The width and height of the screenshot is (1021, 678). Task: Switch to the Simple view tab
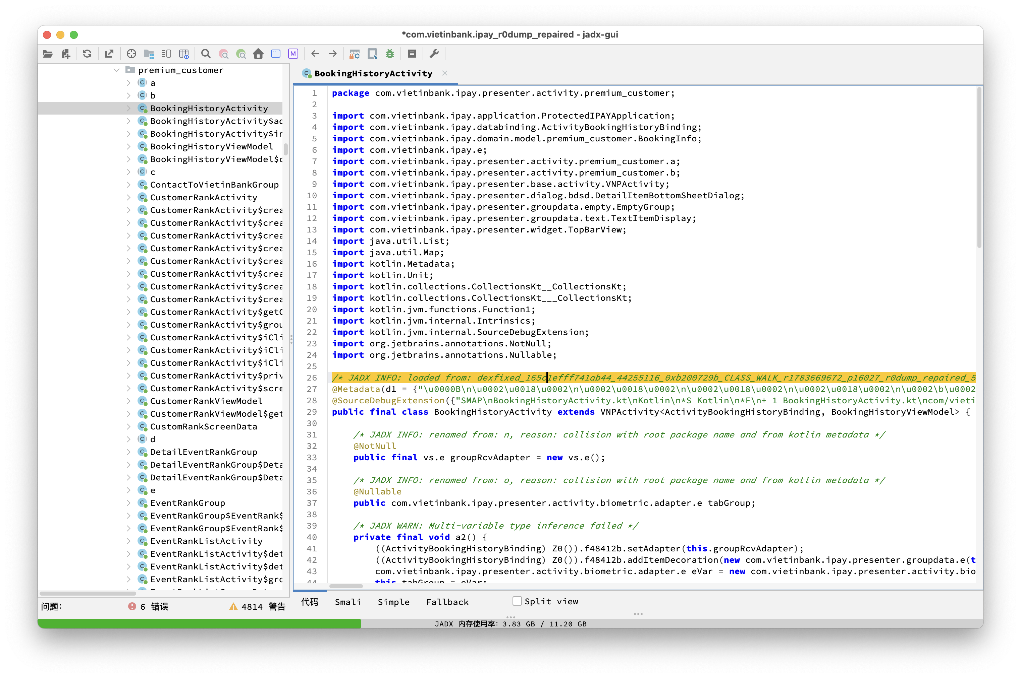pyautogui.click(x=393, y=602)
